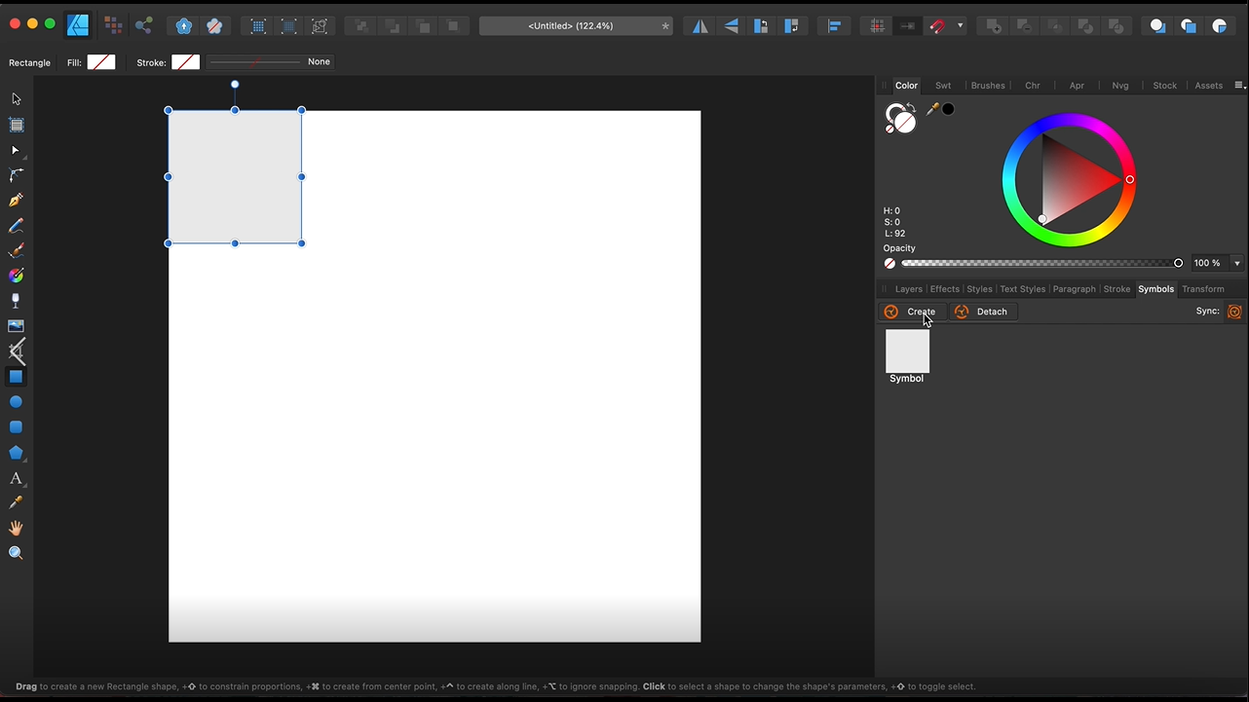The height and width of the screenshot is (702, 1249).
Task: Select the Zoom magnifier tool
Action: (x=16, y=553)
